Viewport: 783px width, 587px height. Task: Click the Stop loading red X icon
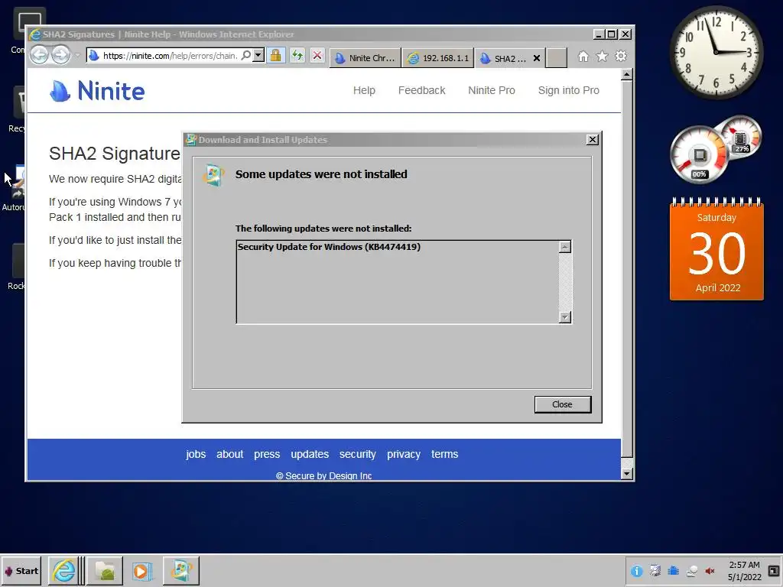pos(317,55)
